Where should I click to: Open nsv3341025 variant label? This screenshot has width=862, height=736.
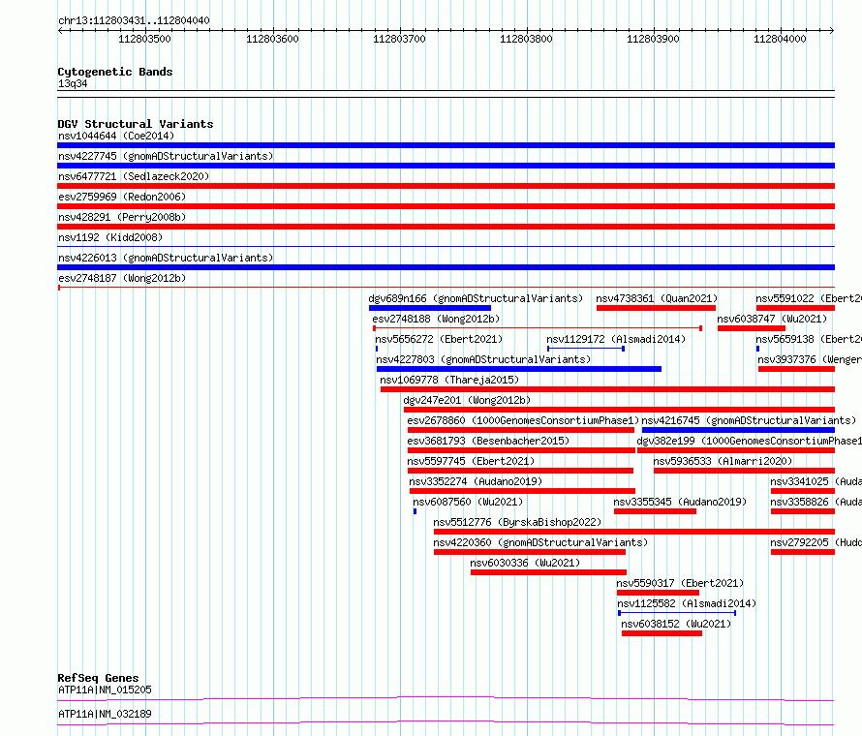point(816,481)
